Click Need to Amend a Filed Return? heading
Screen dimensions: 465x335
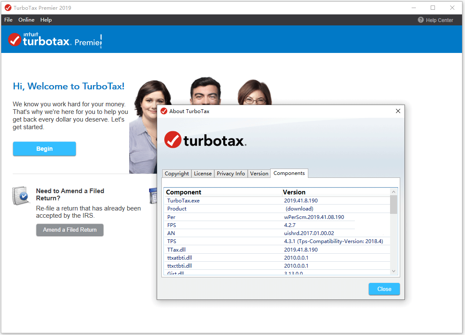coord(70,194)
